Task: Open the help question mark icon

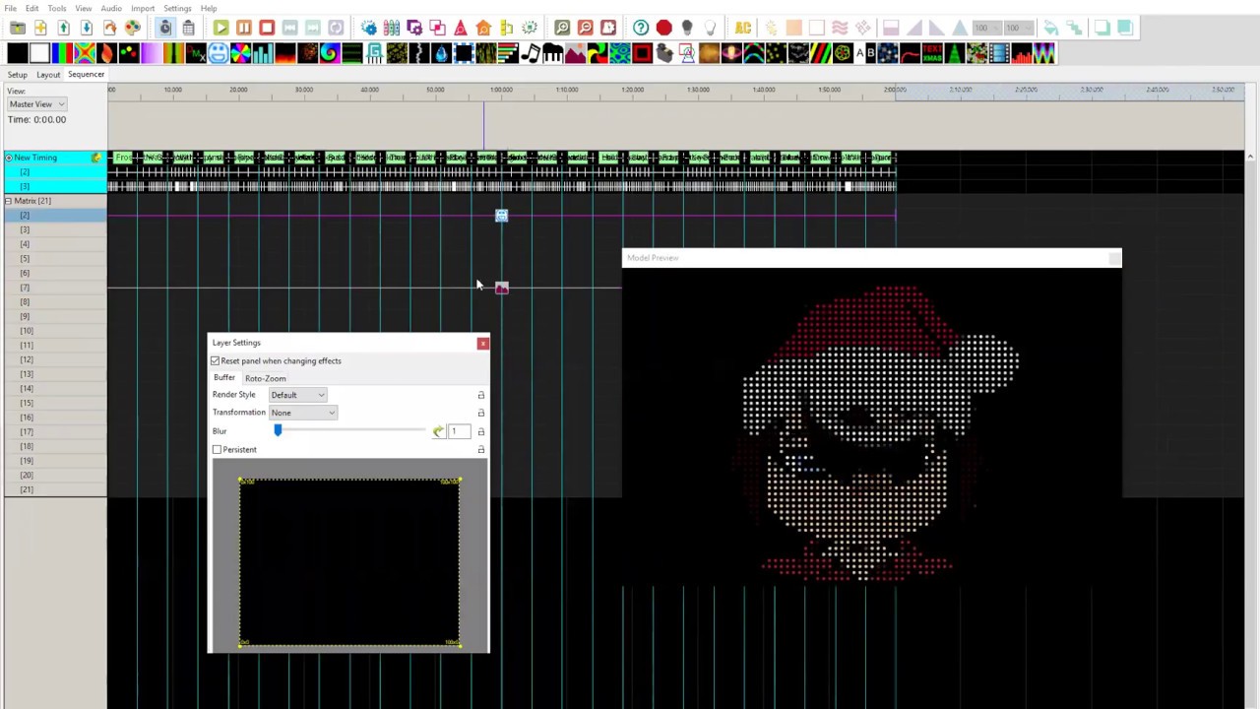Action: tap(641, 28)
